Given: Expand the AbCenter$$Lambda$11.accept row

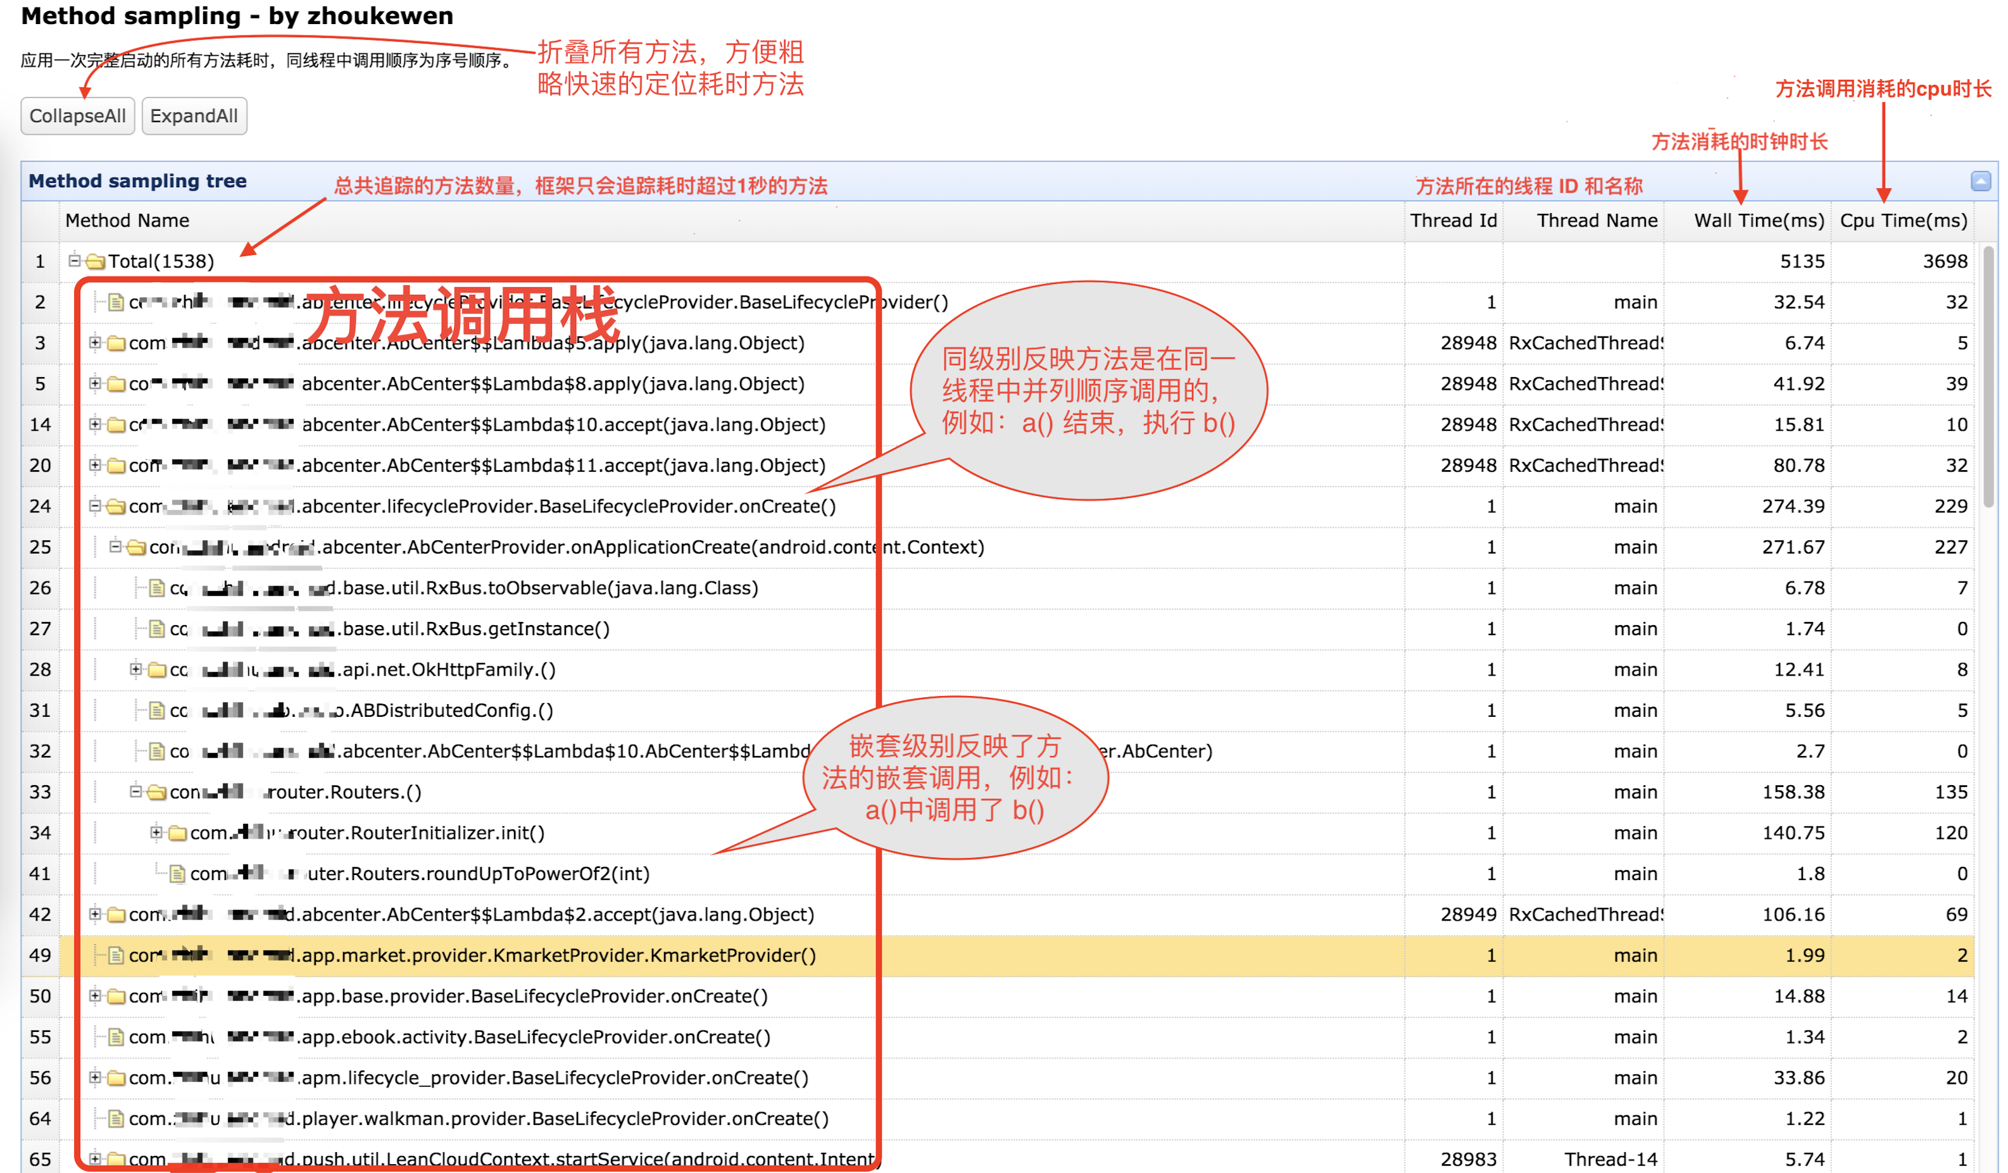Looking at the screenshot, I should pyautogui.click(x=95, y=465).
